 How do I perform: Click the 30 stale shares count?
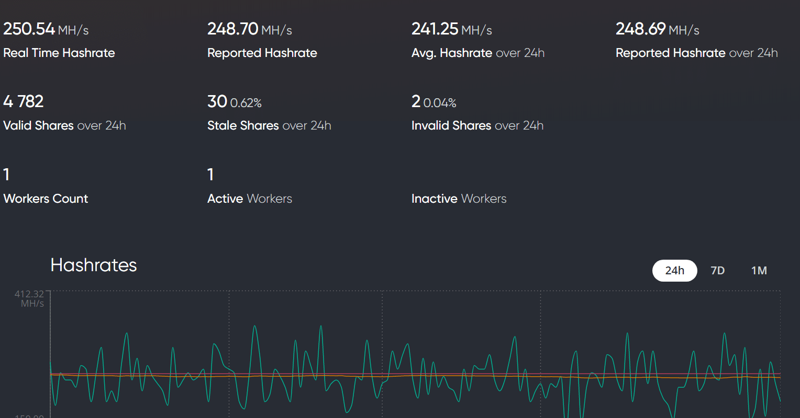point(217,101)
